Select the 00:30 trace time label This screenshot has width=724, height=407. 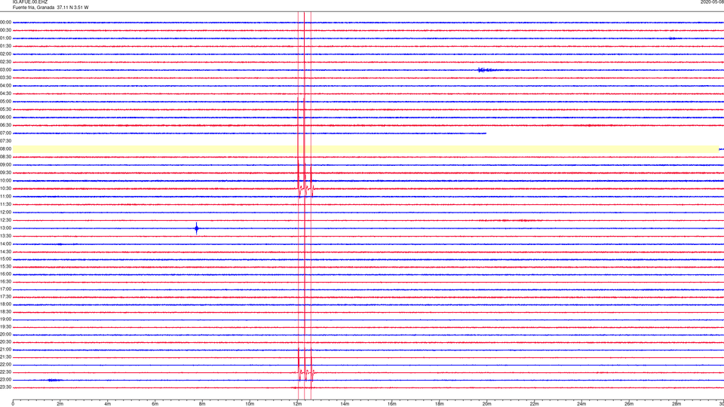pyautogui.click(x=5, y=30)
